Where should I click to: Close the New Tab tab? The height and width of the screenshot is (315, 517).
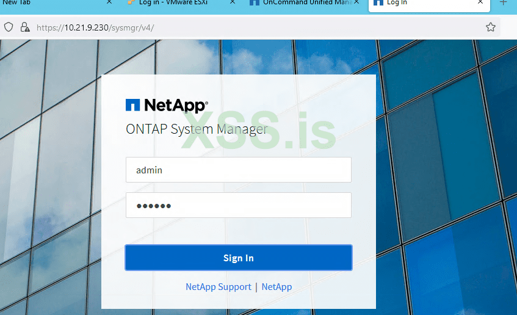(x=109, y=2)
